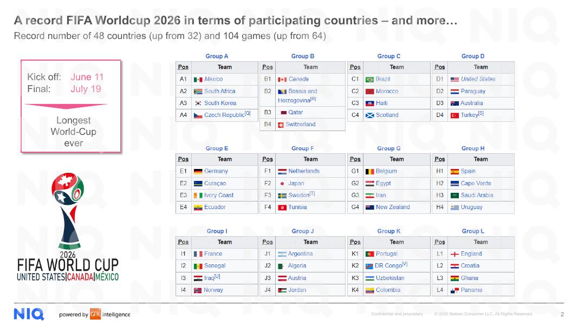Click the Brazil flag icon in Group C
The image size is (578, 325).
pyautogui.click(x=369, y=79)
